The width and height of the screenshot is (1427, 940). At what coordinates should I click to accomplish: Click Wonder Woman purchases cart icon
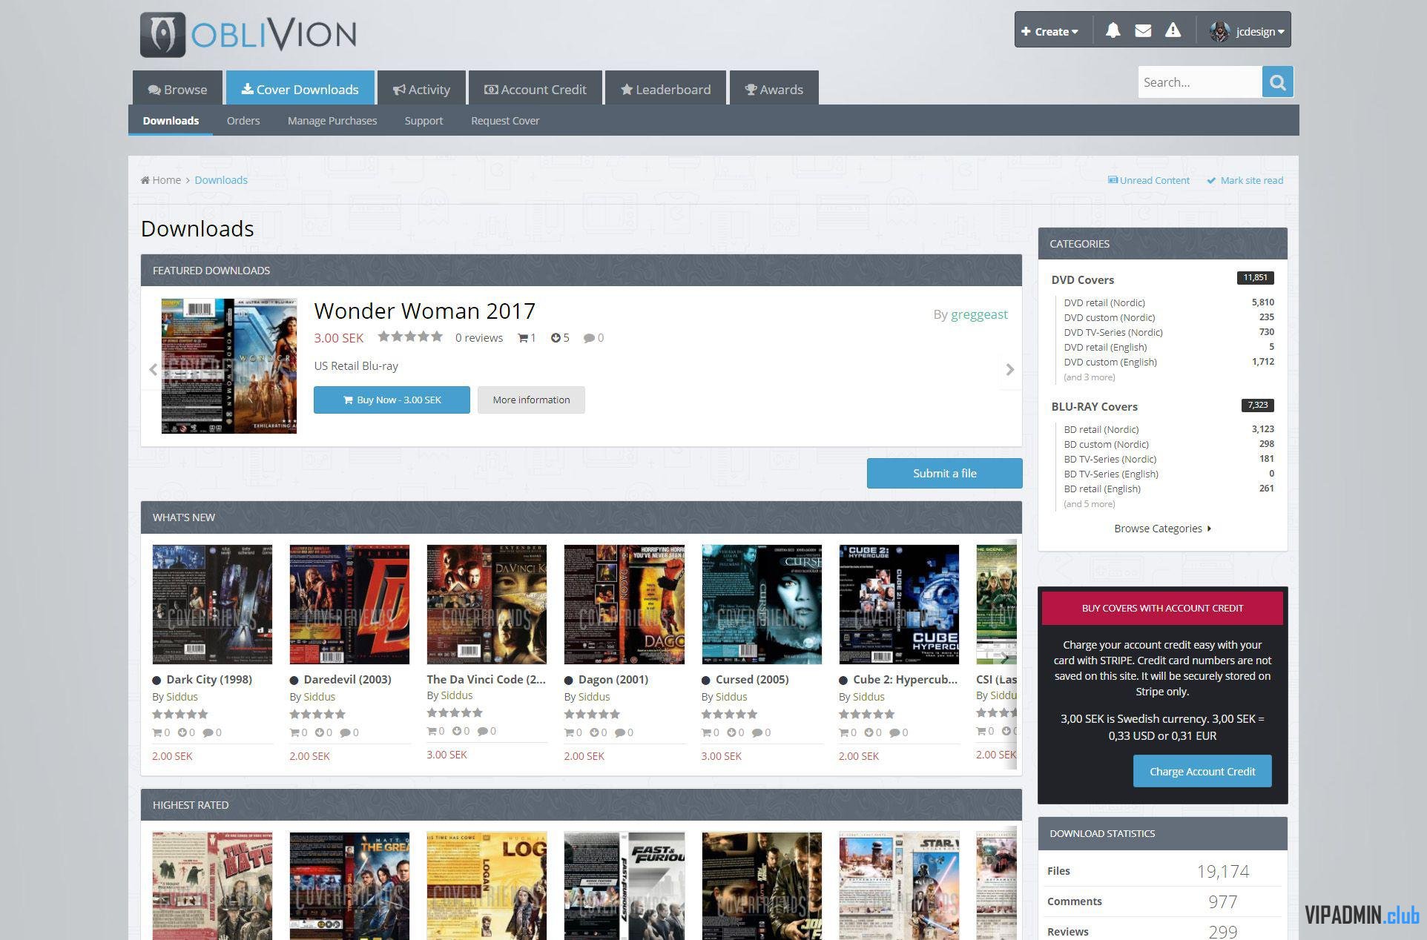tap(523, 338)
